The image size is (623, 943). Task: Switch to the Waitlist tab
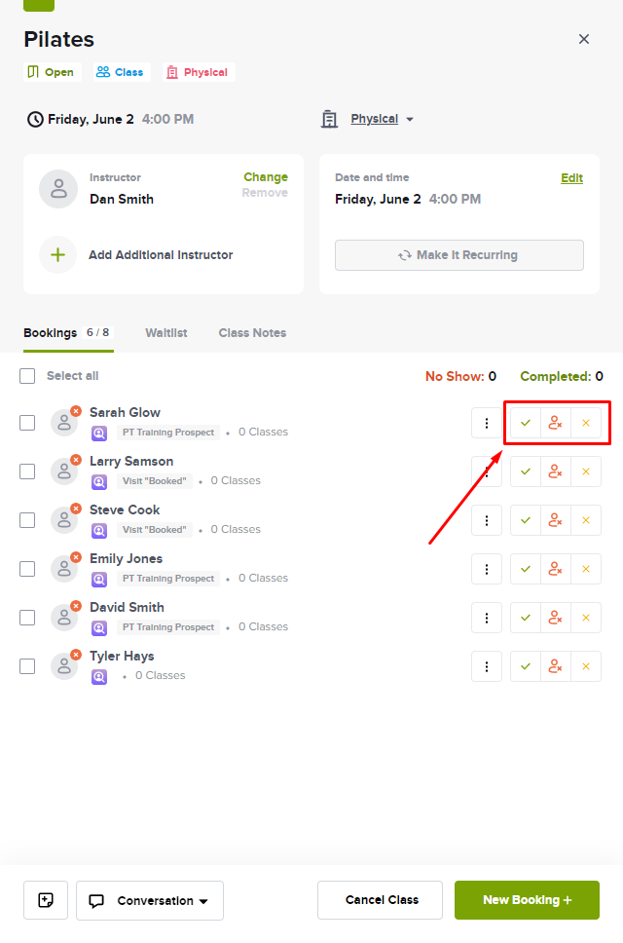pyautogui.click(x=166, y=333)
